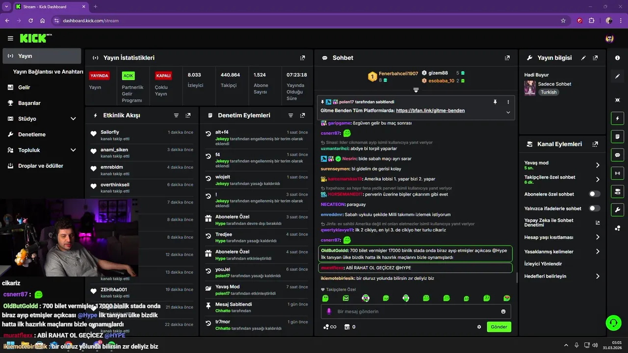The width and height of the screenshot is (628, 353).
Task: Go to Başarılar in the sidebar
Action: point(41,103)
